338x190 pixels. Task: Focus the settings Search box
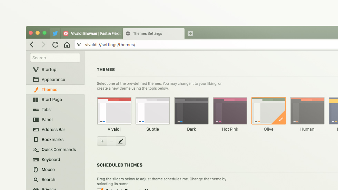[x=55, y=58]
